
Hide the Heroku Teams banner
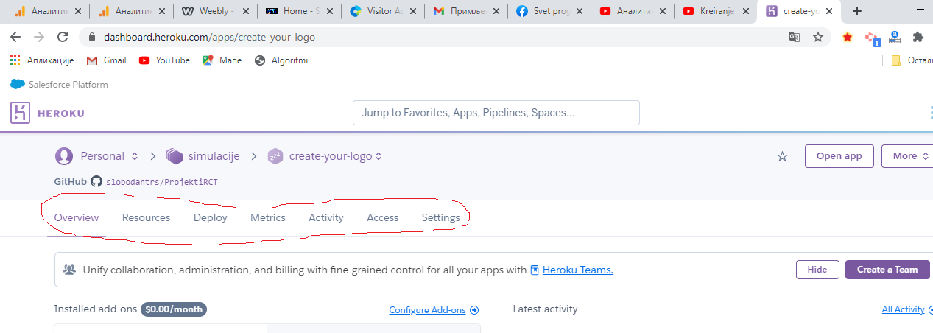[x=817, y=270]
